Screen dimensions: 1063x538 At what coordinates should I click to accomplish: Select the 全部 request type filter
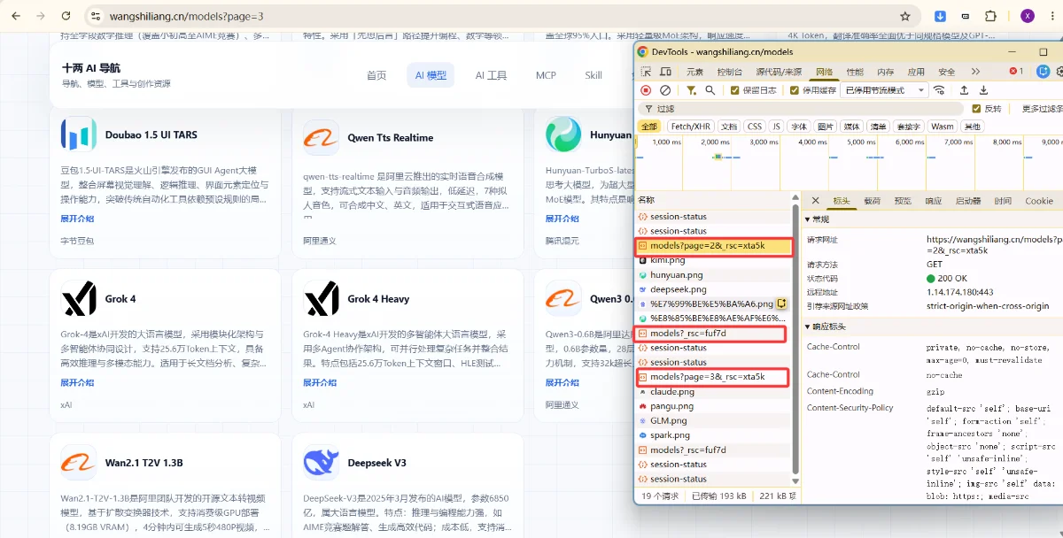(x=649, y=127)
